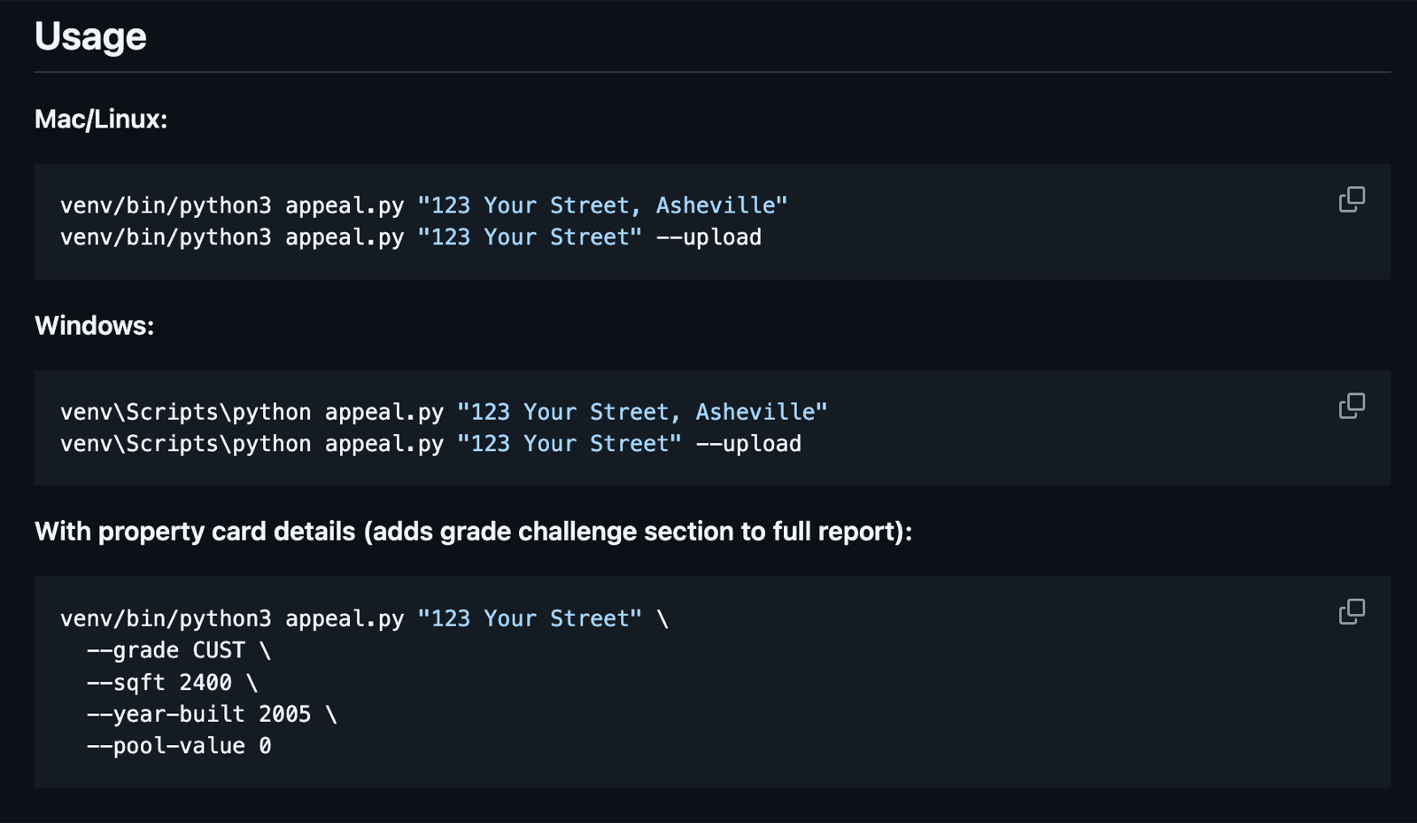Viewport: 1417px width, 823px height.
Task: Click venv/bin/python3 on first Mac/Linux line
Action: (x=166, y=206)
